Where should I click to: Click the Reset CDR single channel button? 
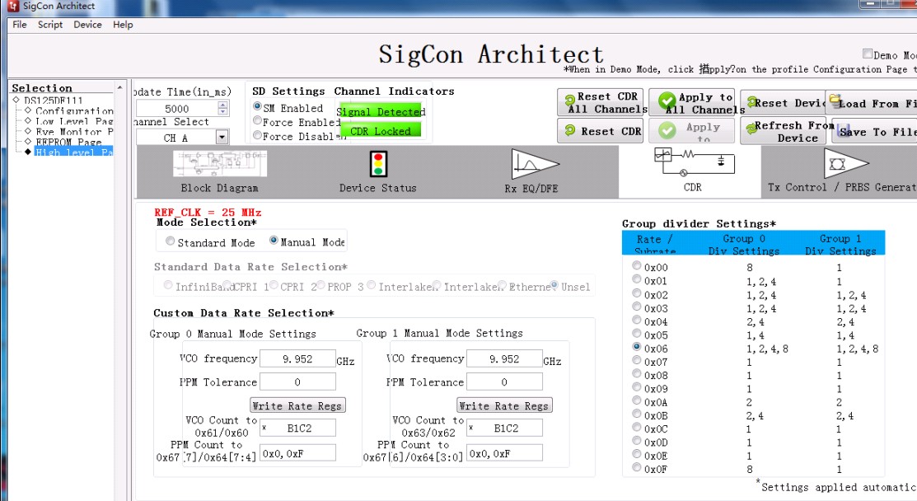coord(601,131)
